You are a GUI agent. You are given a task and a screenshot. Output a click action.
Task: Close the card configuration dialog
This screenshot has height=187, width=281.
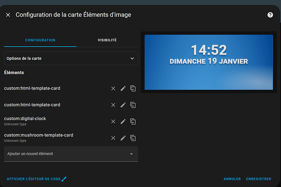coord(8,15)
